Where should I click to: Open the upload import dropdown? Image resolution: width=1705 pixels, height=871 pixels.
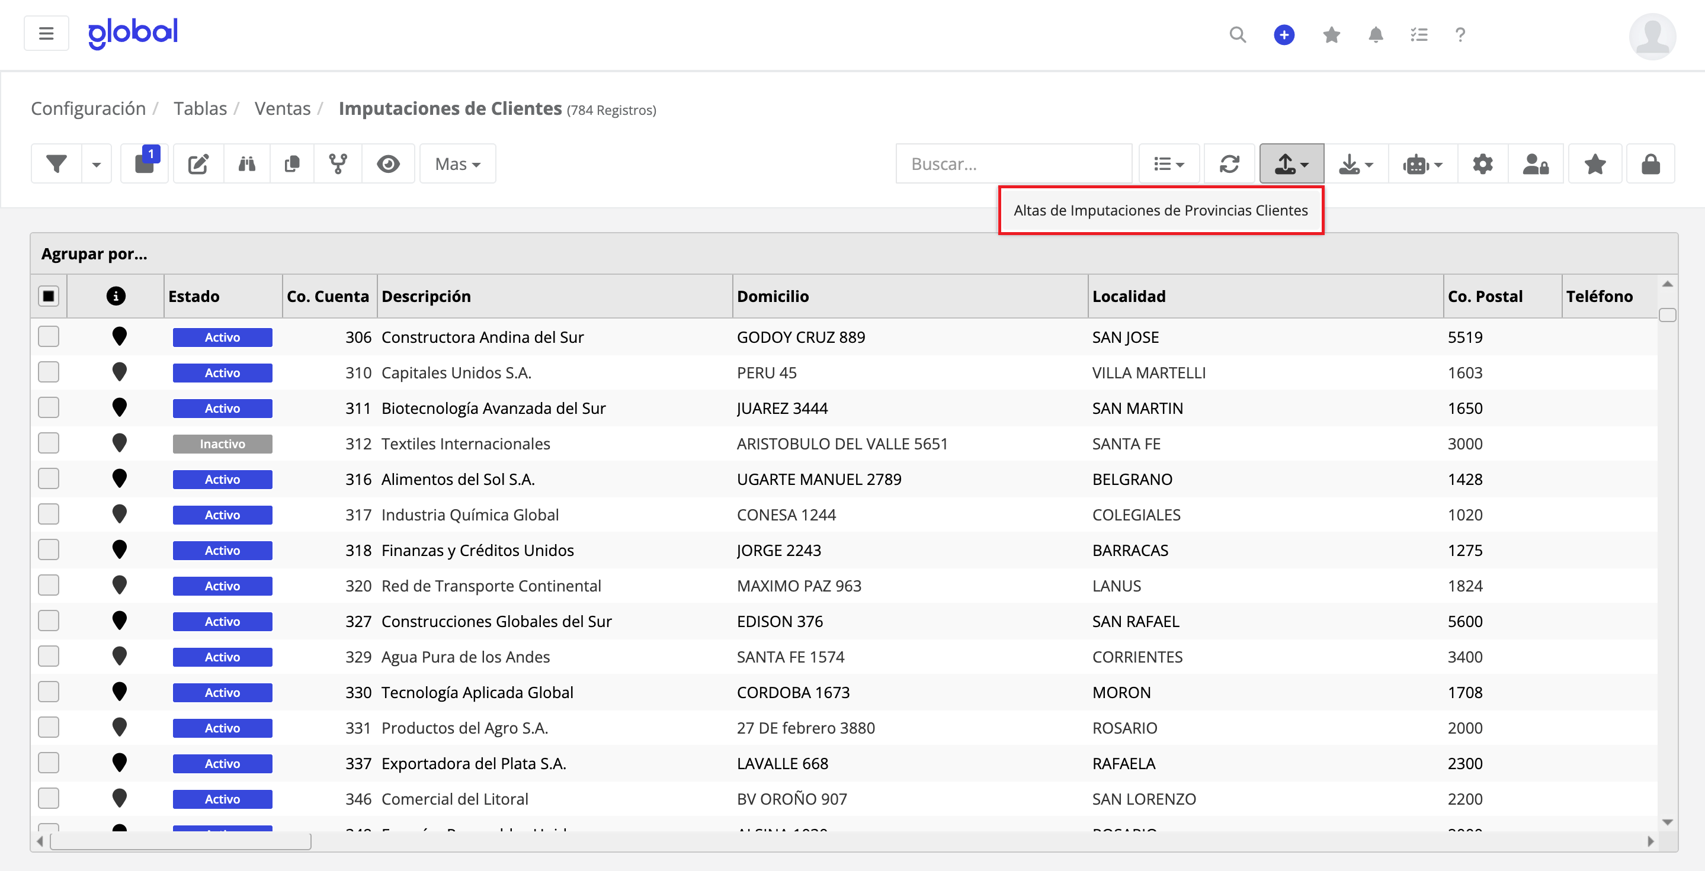[1291, 163]
